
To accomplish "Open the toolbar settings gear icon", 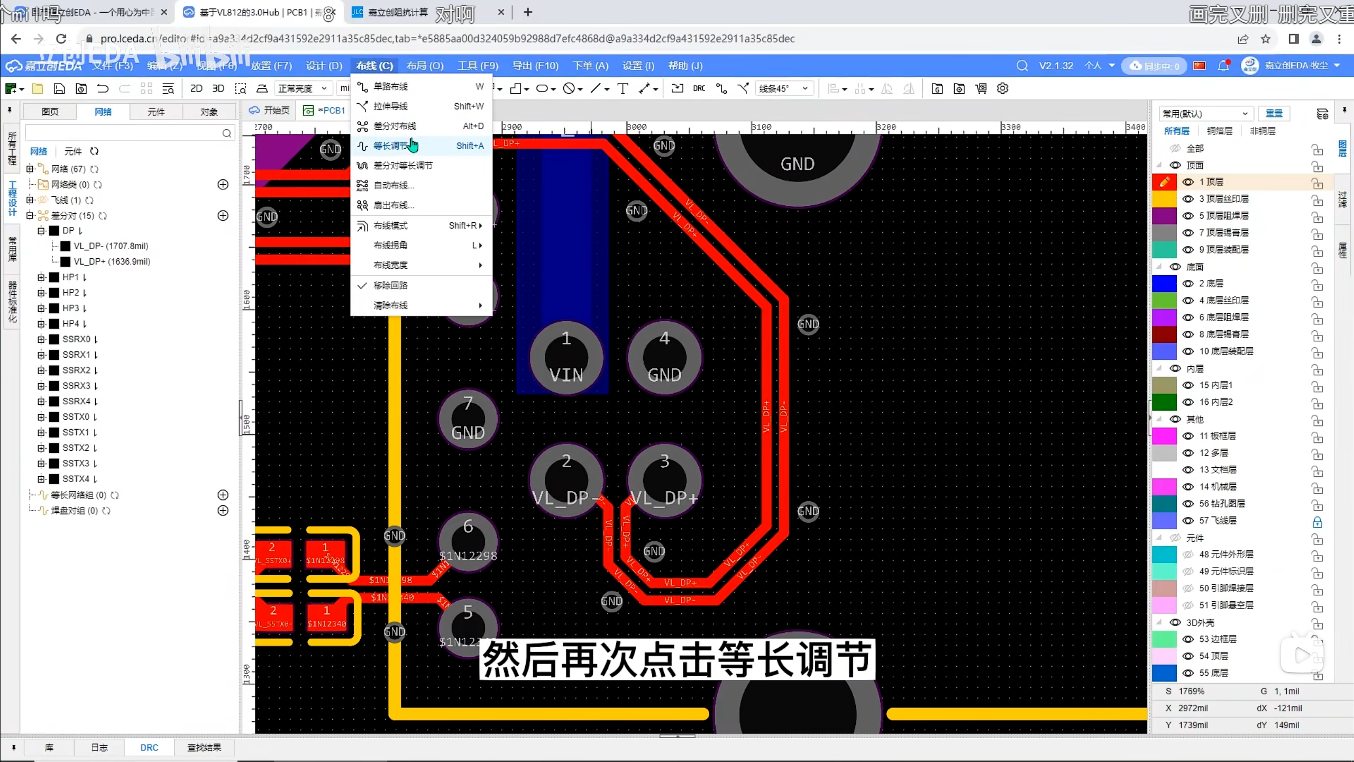I will pyautogui.click(x=1002, y=88).
